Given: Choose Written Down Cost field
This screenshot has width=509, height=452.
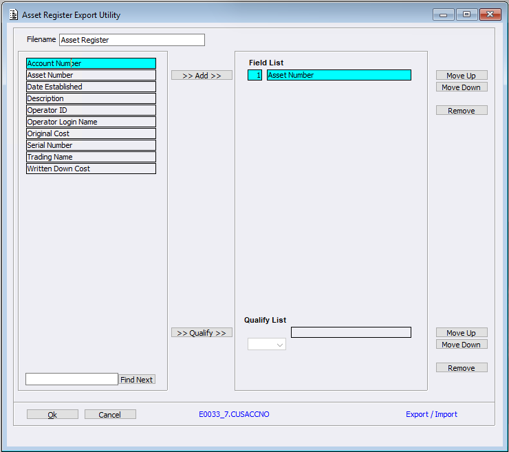Looking at the screenshot, I should pos(91,169).
